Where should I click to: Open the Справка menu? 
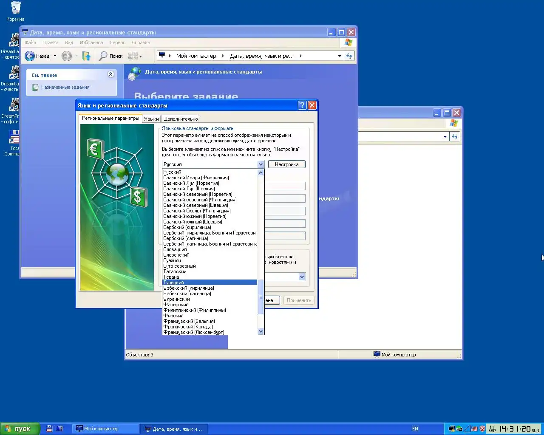tap(141, 42)
